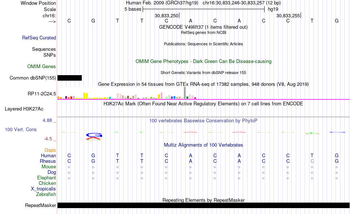Click the H3K27Ac Mark track title
This screenshot has height=214, width=350.
[203, 104]
